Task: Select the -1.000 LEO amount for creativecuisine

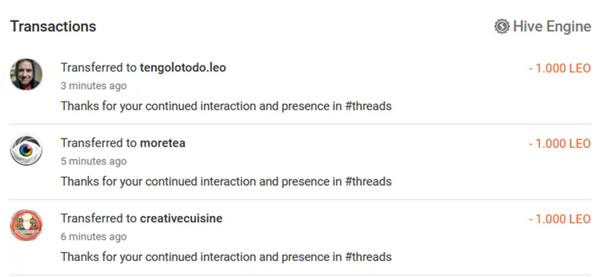Action: [559, 219]
